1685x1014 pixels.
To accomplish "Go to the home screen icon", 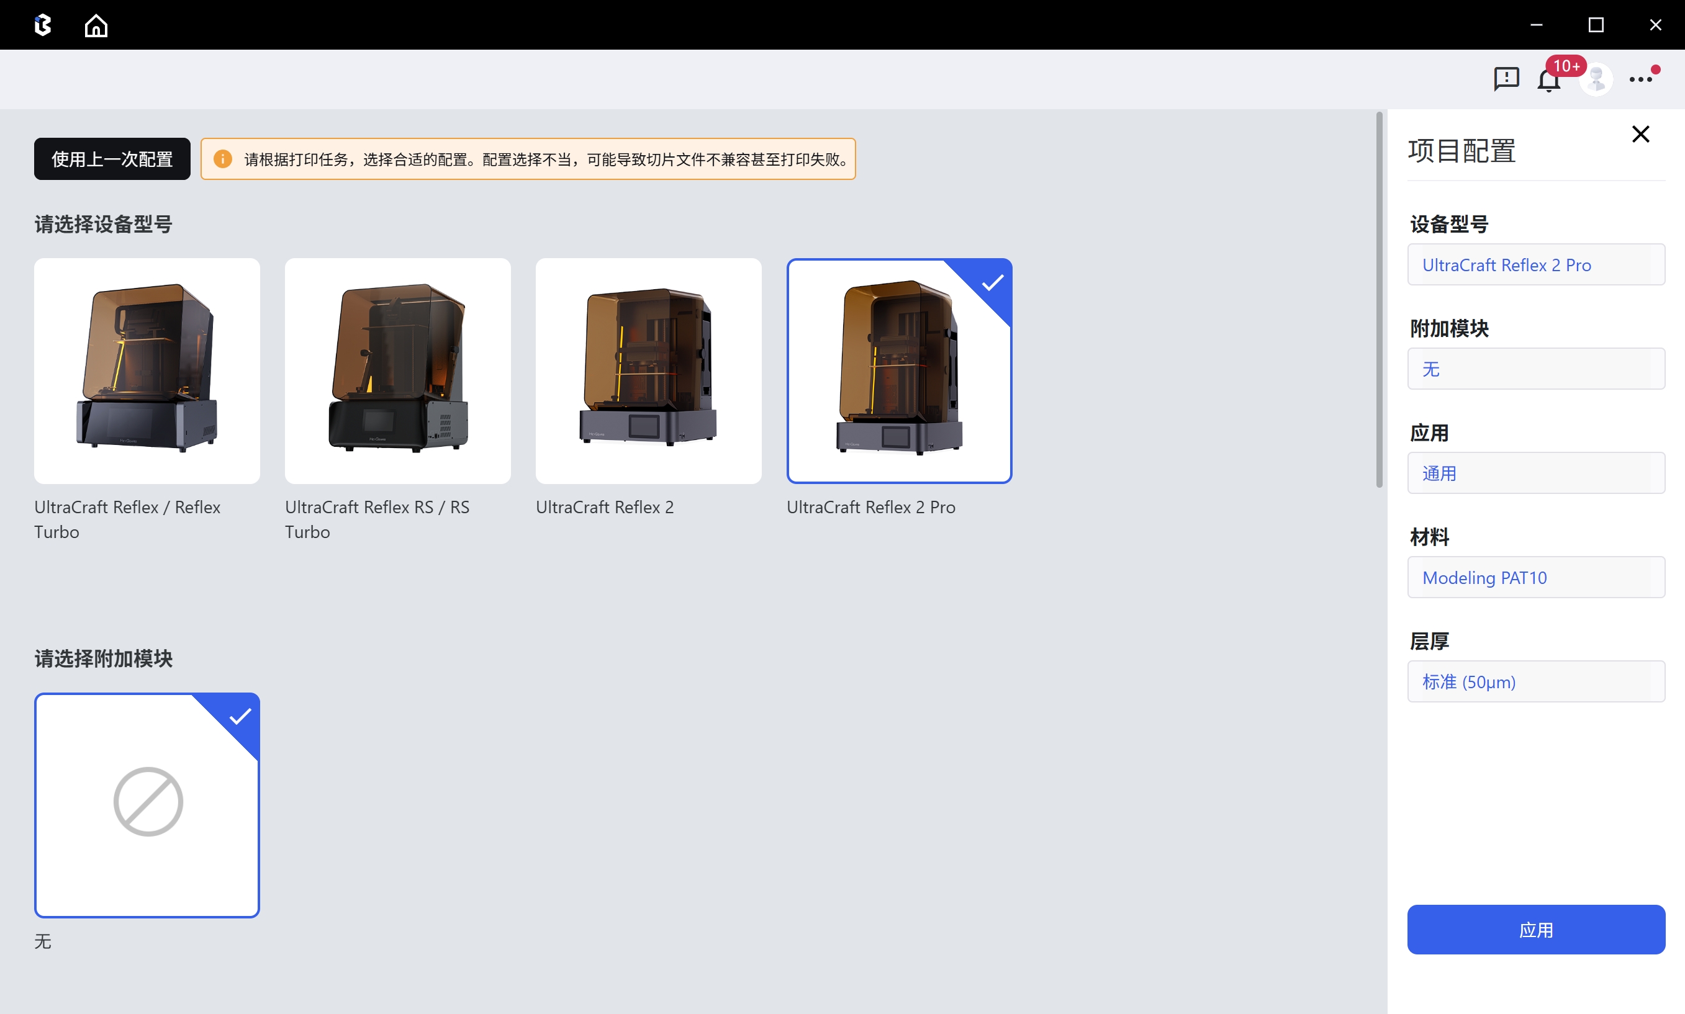I will [x=96, y=25].
